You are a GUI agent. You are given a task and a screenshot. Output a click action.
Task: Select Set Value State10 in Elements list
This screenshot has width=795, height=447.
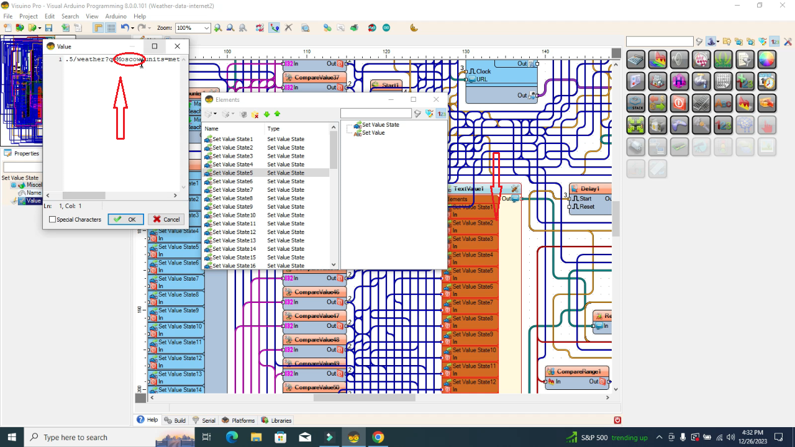(234, 215)
